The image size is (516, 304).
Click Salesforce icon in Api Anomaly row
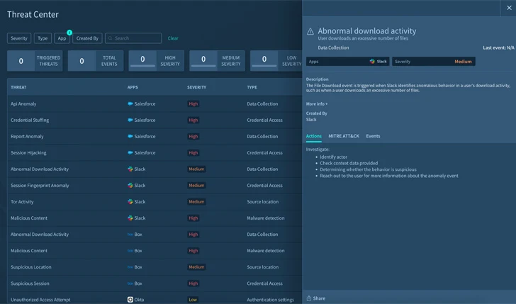pyautogui.click(x=130, y=103)
